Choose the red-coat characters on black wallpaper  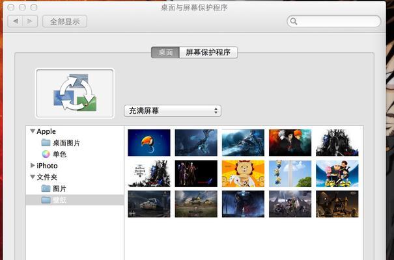coord(196,174)
